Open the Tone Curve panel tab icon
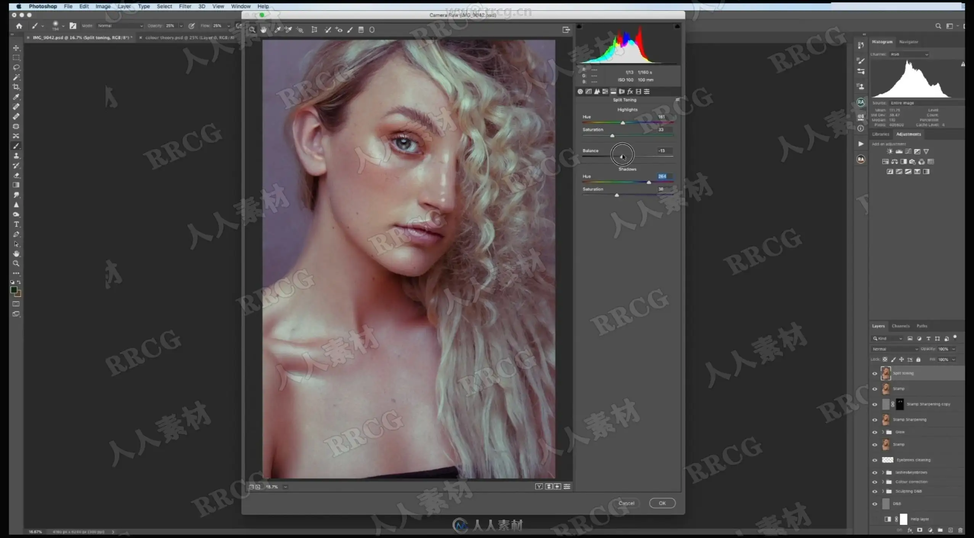Viewport: 974px width, 538px height. [x=588, y=92]
